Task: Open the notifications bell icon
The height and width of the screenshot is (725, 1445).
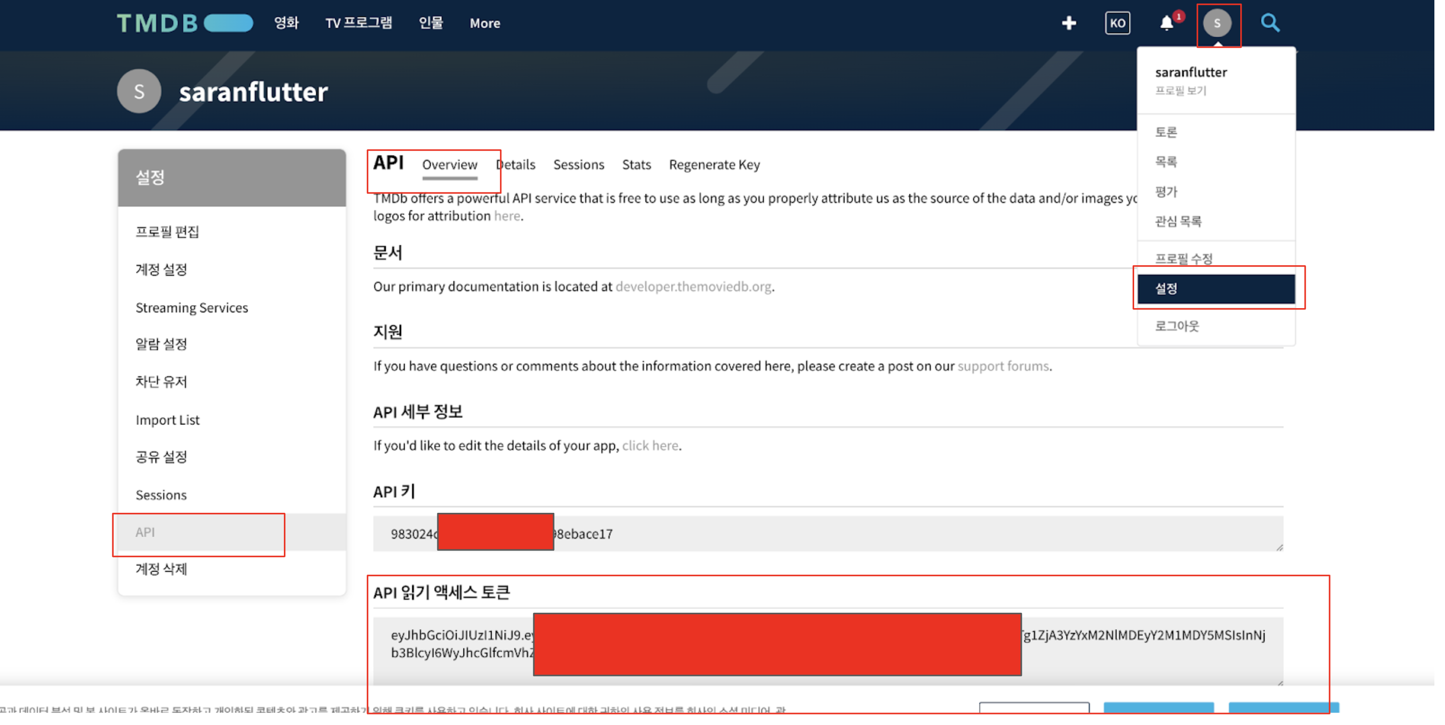Action: point(1166,23)
